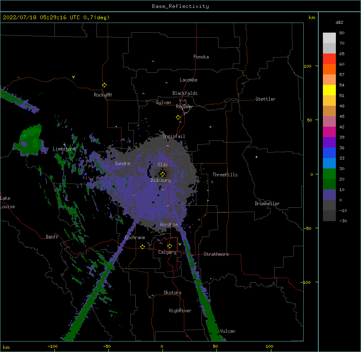Click the 80 value on the dBZ scale
This screenshot has height=352, width=361.
(x=342, y=33)
